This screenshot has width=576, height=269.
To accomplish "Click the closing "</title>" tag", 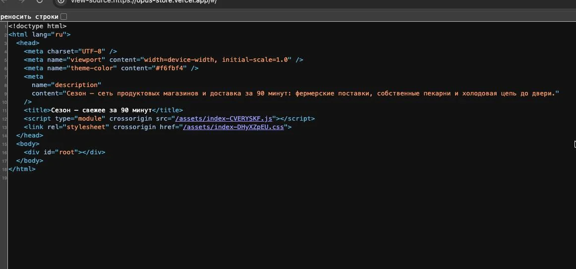I will click(x=168, y=110).
